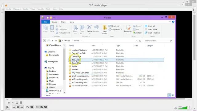Switch to the View ribbon tab

(x=72, y=22)
